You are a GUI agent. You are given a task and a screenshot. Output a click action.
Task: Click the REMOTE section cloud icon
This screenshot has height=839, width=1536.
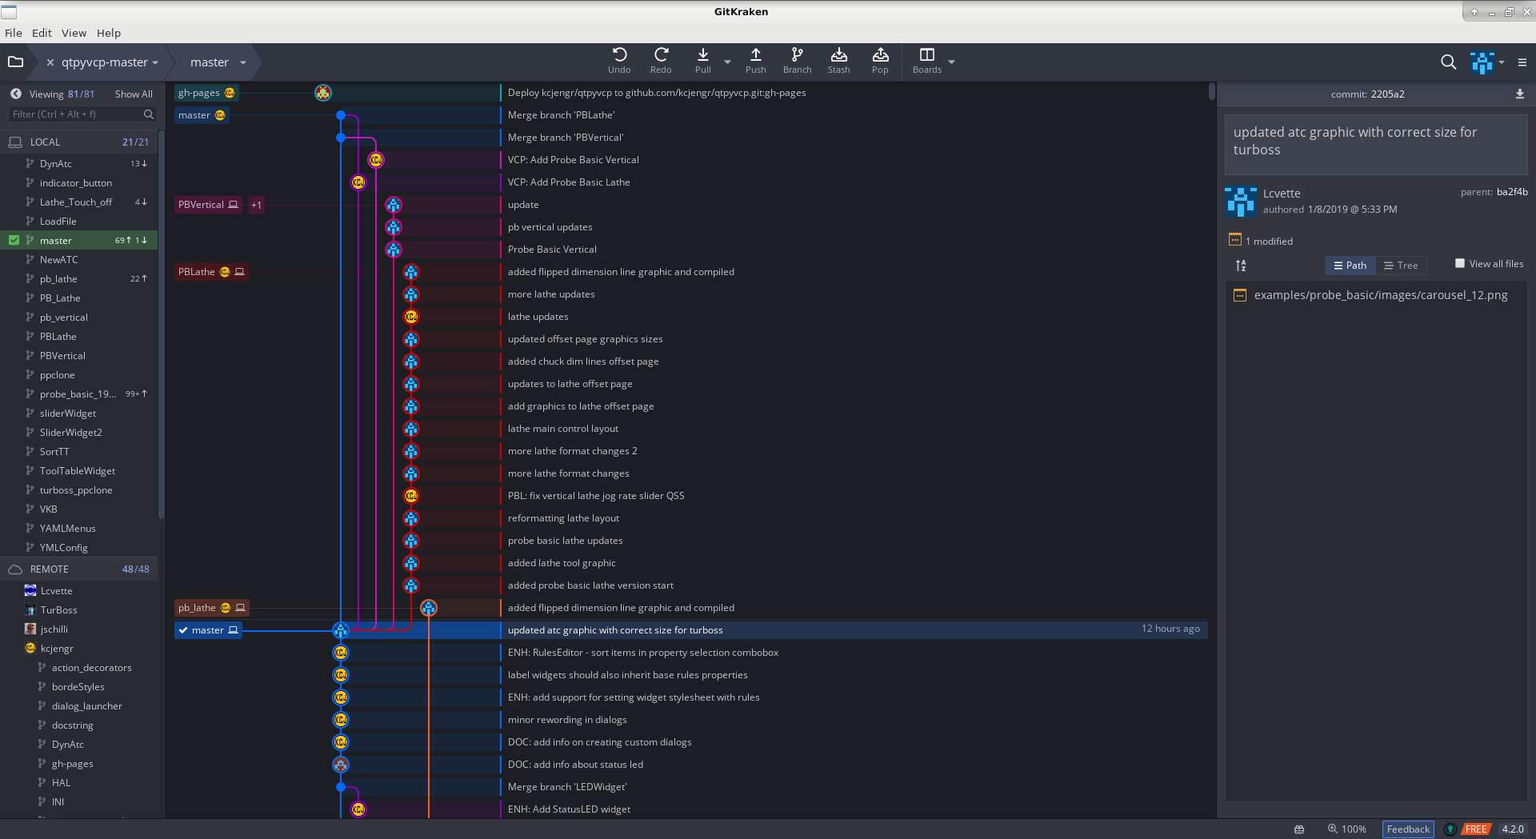pyautogui.click(x=15, y=569)
